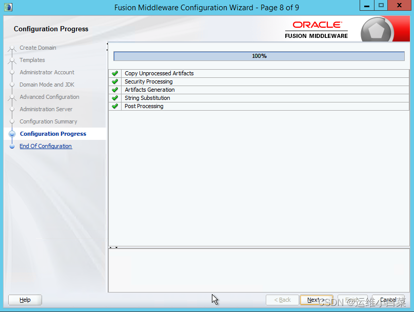The height and width of the screenshot is (312, 414).
Task: Click the Administrator Account step bullet
Action: click(x=12, y=72)
